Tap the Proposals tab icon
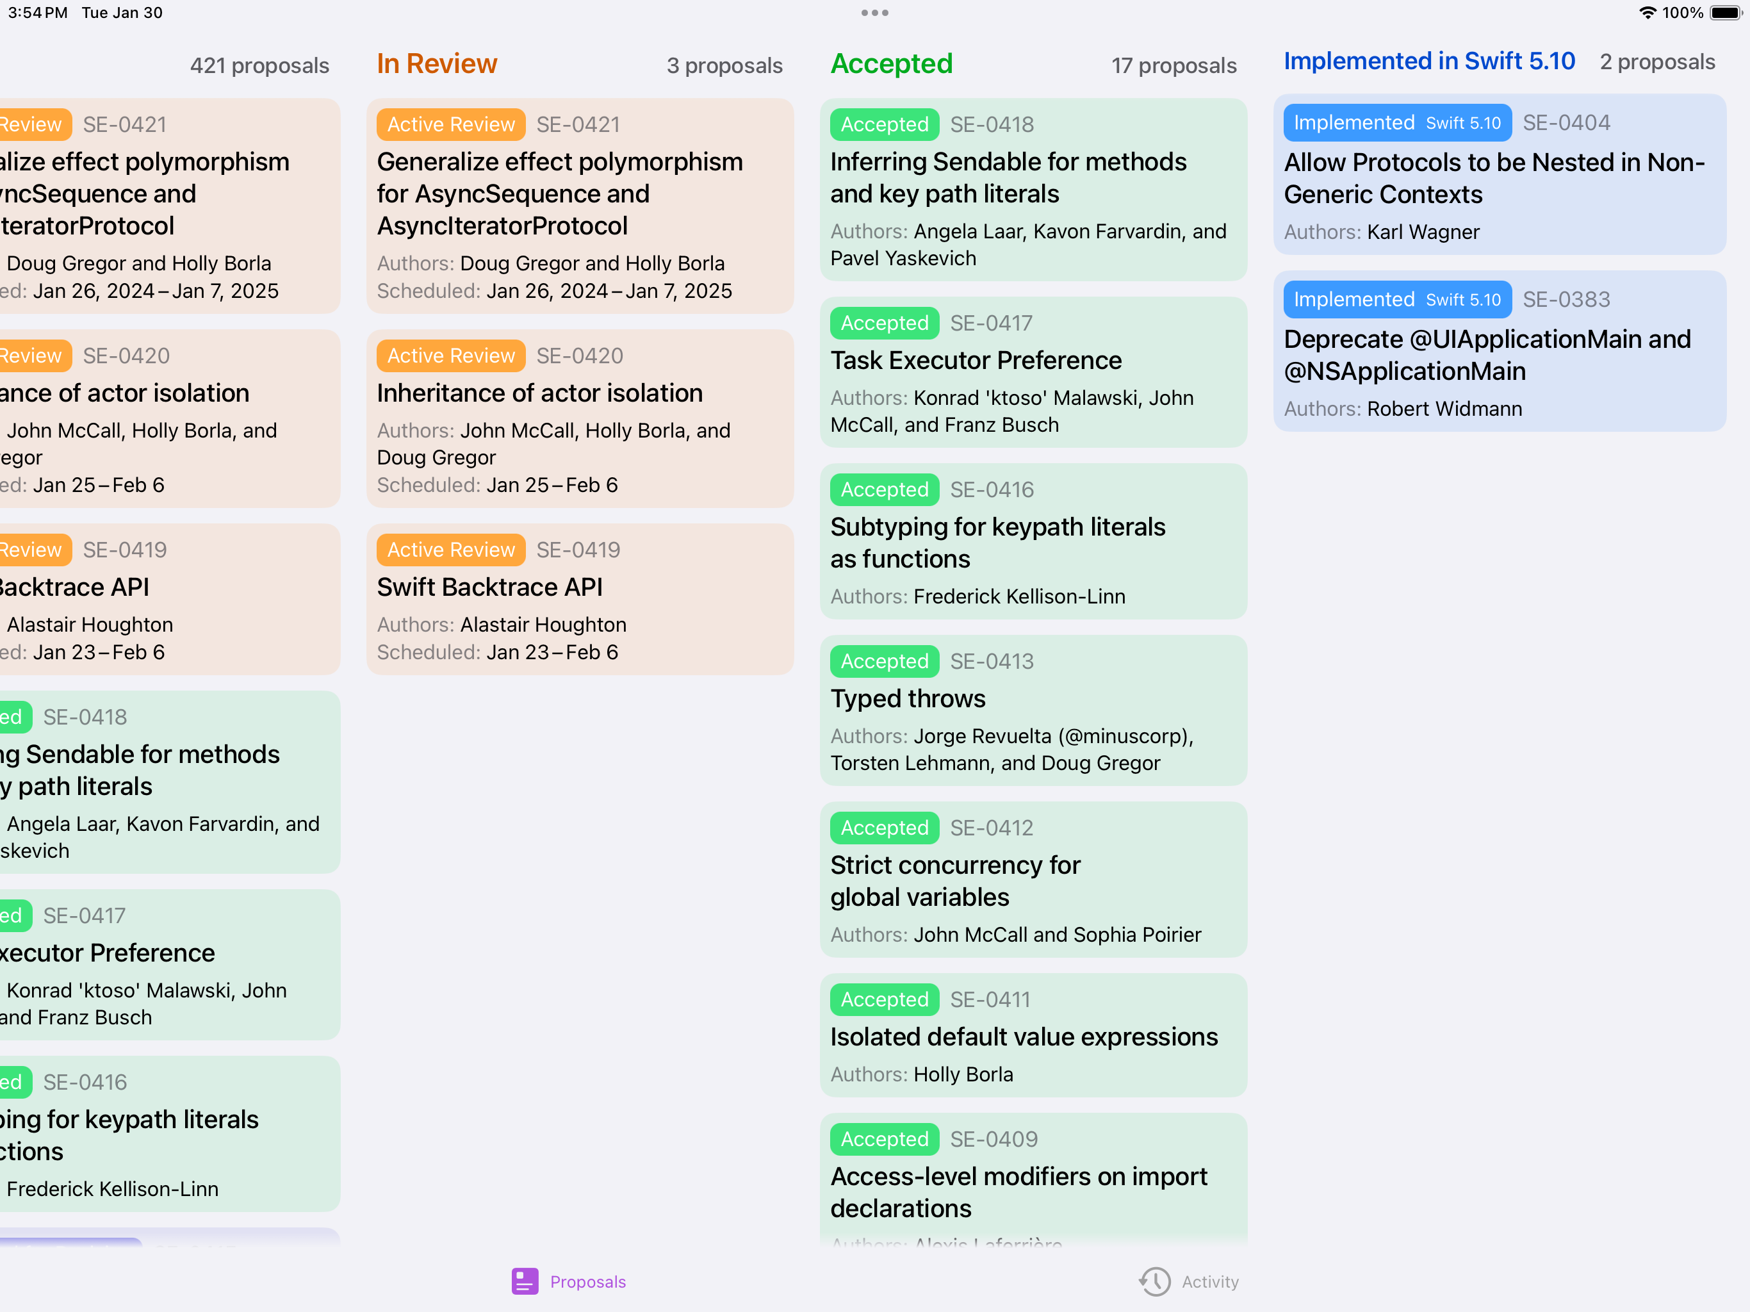 tap(525, 1281)
